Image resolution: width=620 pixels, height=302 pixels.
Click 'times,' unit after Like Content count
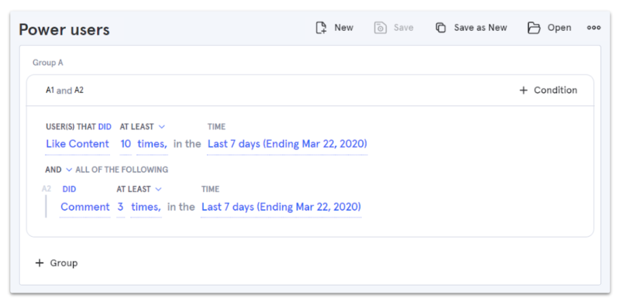coord(152,144)
